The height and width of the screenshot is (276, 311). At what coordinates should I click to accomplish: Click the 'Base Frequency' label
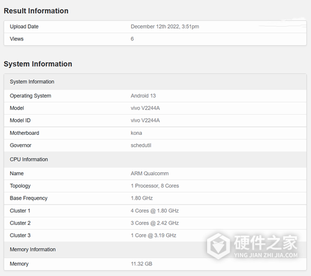point(29,198)
